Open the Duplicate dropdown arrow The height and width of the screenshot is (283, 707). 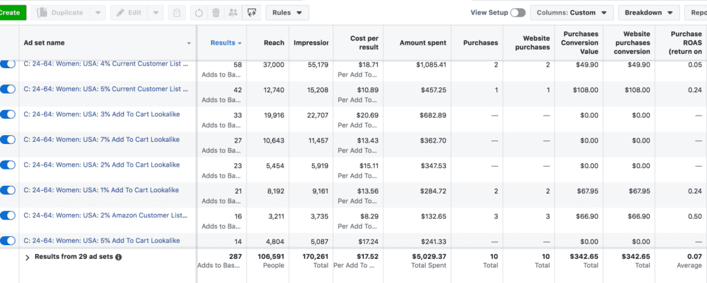coord(97,12)
